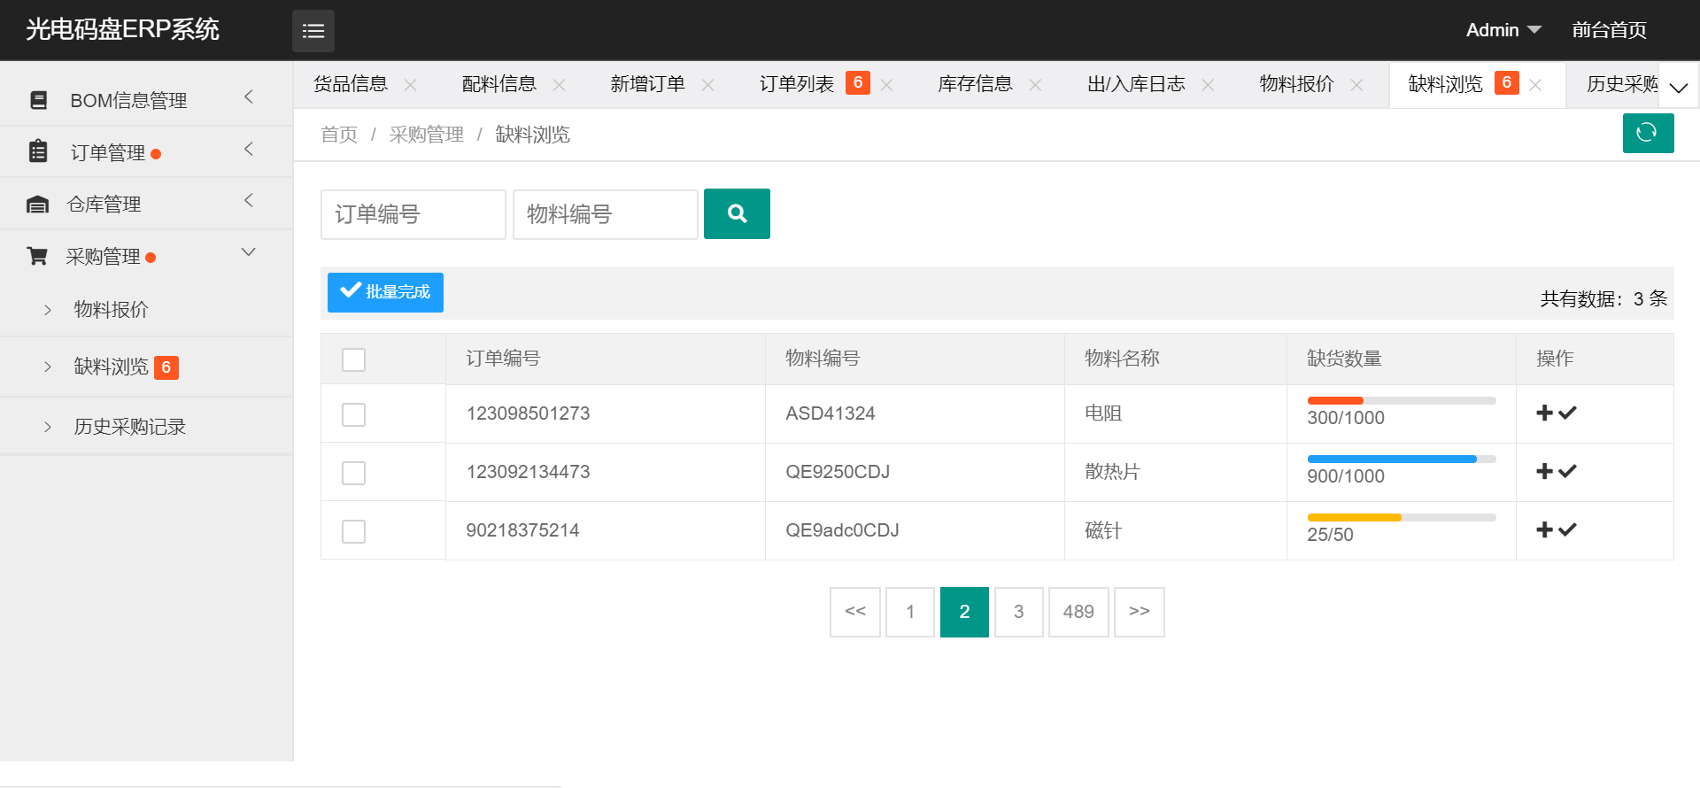
Task: Tick the select-all header checkbox
Action: point(354,359)
